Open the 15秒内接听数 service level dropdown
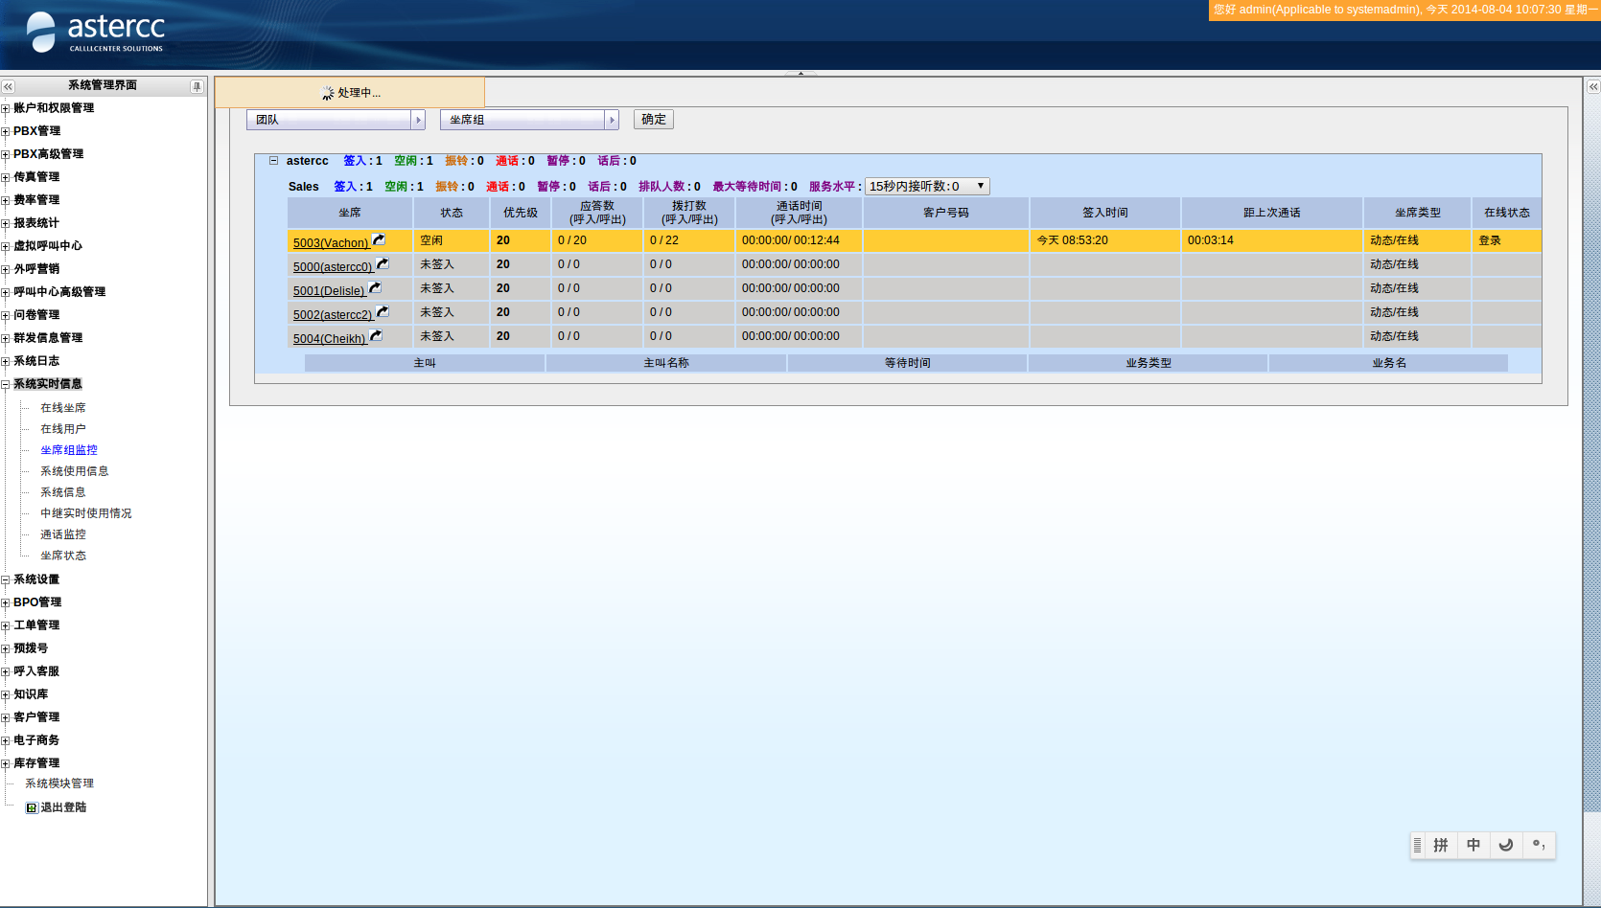The image size is (1601, 908). pyautogui.click(x=926, y=187)
